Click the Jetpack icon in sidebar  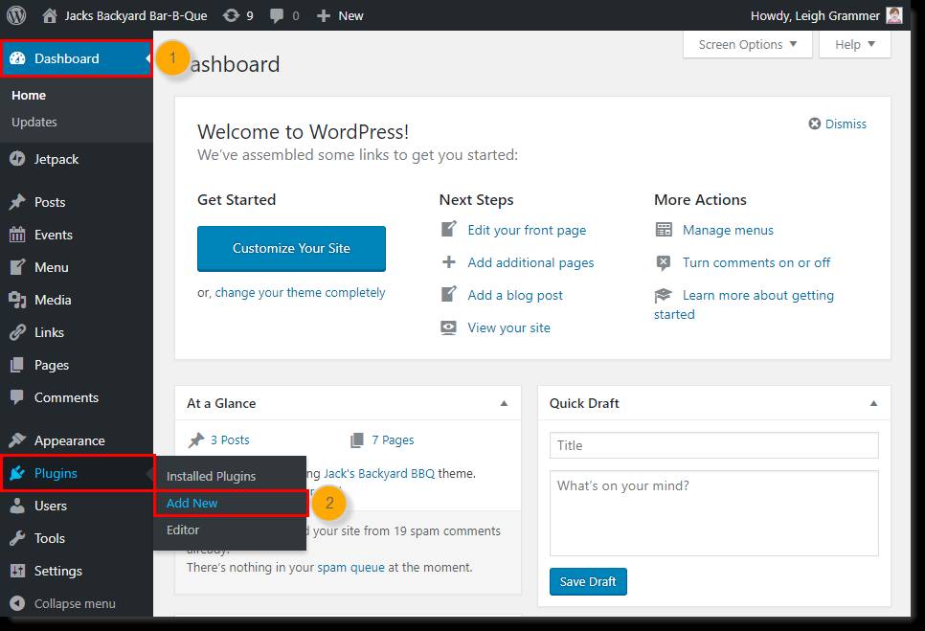(17, 159)
